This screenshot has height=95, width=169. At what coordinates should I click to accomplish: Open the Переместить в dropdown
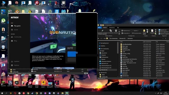click(126, 31)
